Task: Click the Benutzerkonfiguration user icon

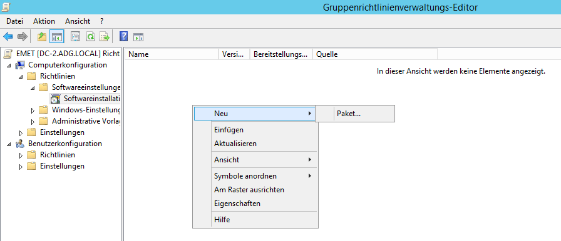Action: pyautogui.click(x=20, y=144)
